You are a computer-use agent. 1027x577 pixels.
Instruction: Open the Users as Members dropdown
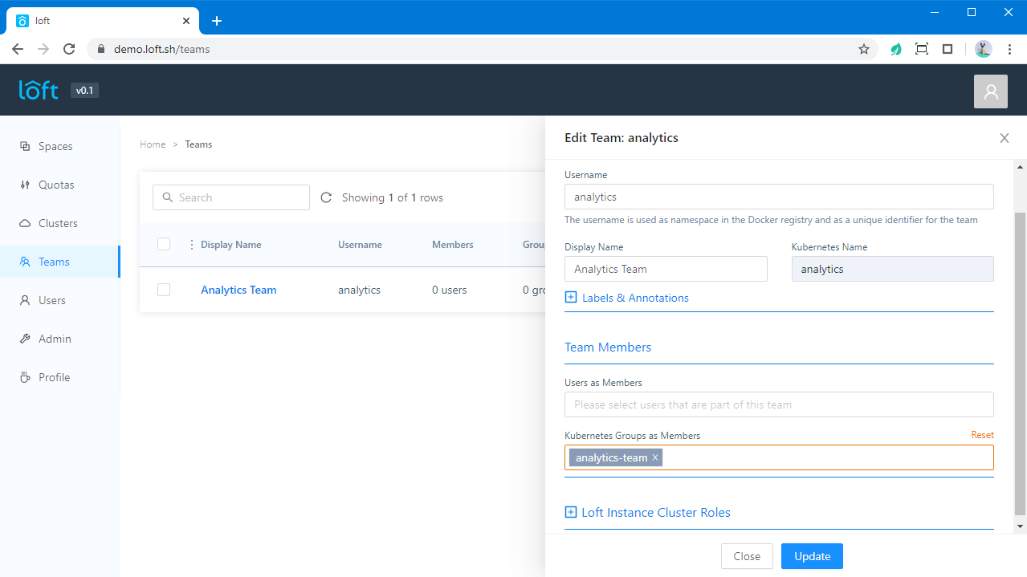click(779, 404)
